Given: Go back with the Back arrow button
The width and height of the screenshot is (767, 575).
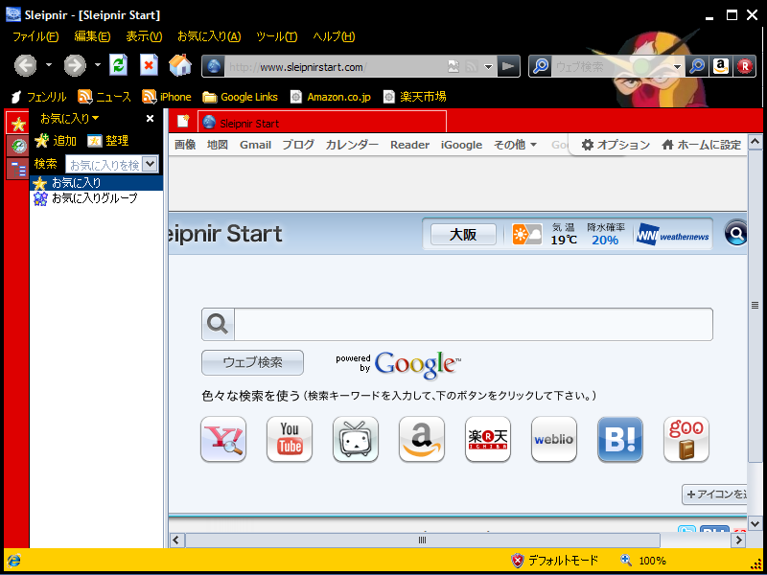Looking at the screenshot, I should pos(26,65).
